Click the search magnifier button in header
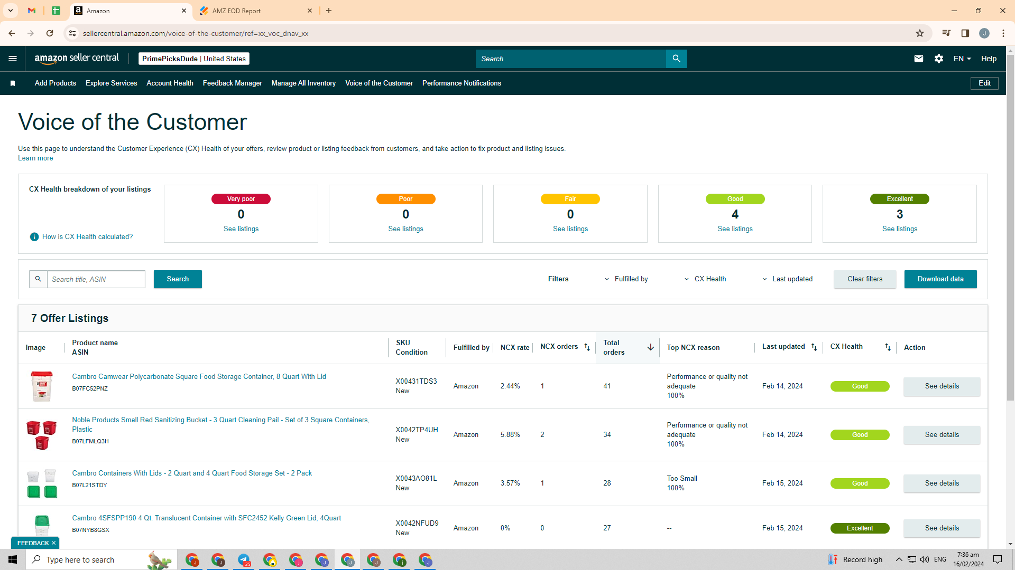Screen dimensions: 1015x570 tap(677, 59)
